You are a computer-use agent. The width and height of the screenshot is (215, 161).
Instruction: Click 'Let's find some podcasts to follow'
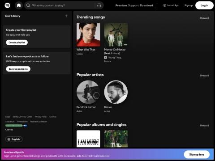click(x=27, y=56)
